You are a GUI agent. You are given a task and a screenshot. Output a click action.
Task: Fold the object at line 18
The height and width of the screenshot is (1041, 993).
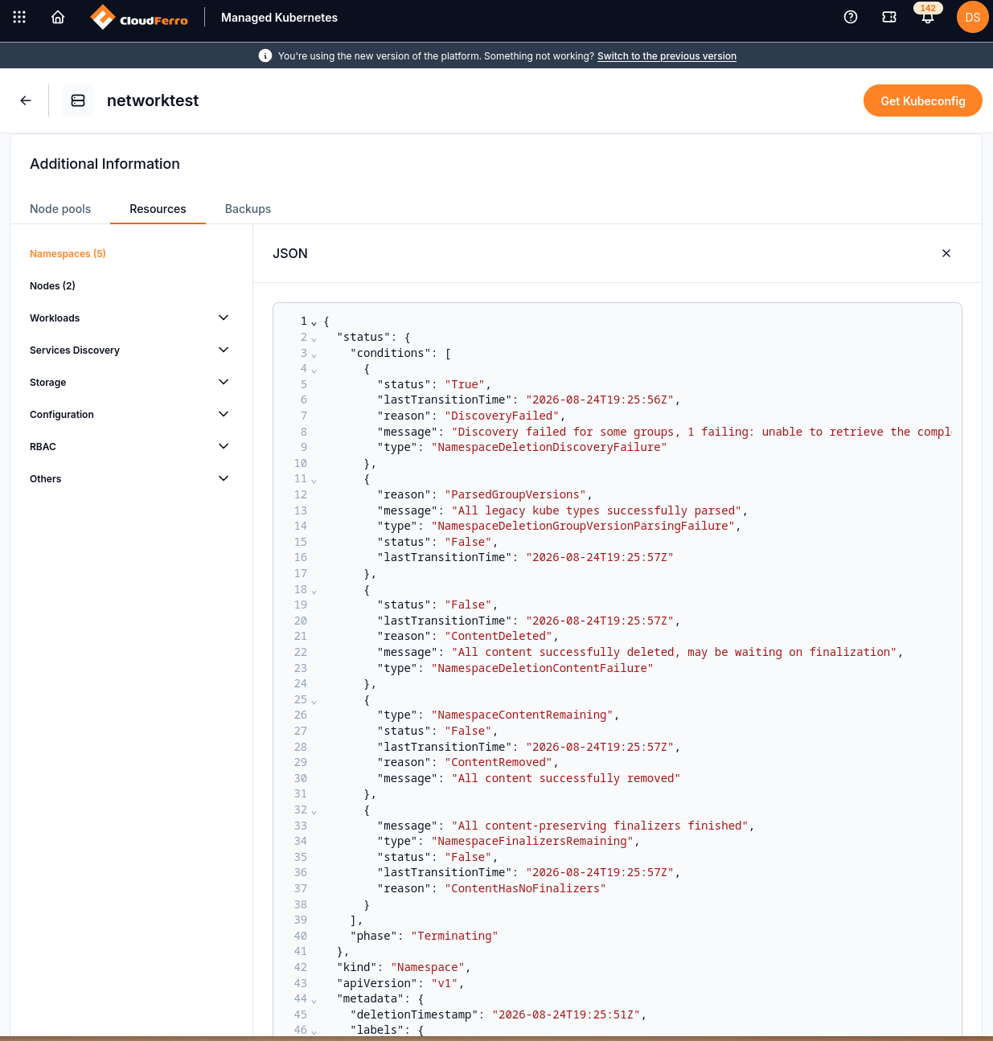tap(314, 591)
